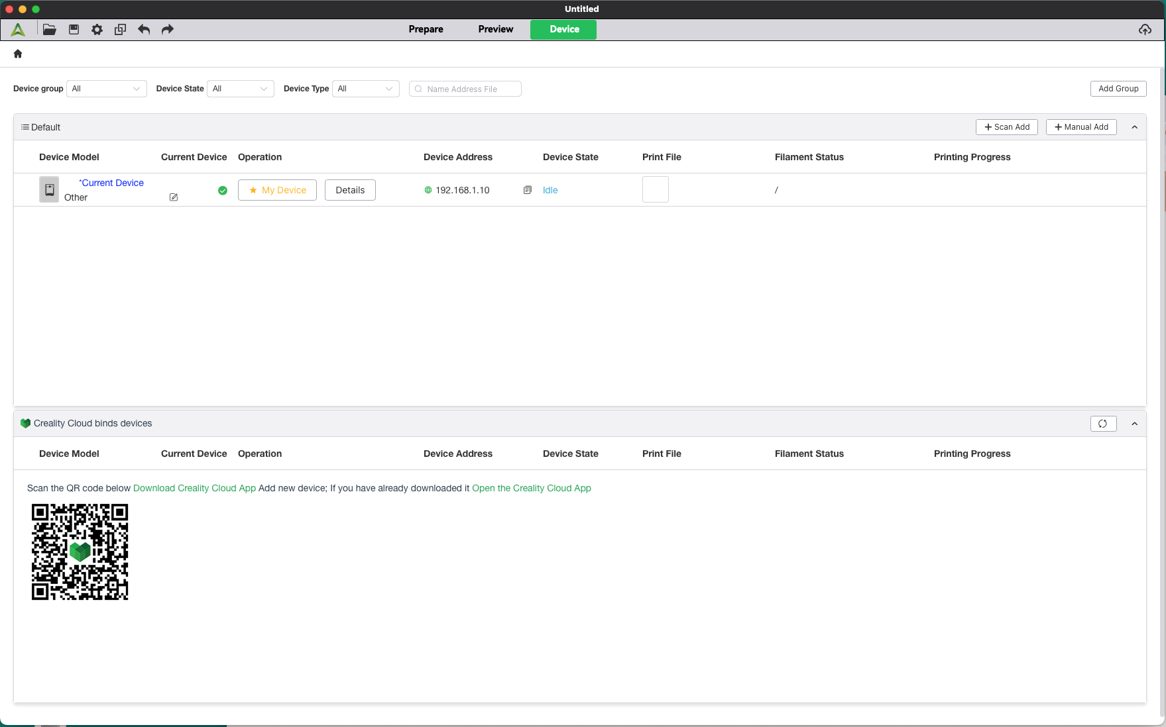Click the Default group list icon
The height and width of the screenshot is (727, 1166).
[25, 127]
